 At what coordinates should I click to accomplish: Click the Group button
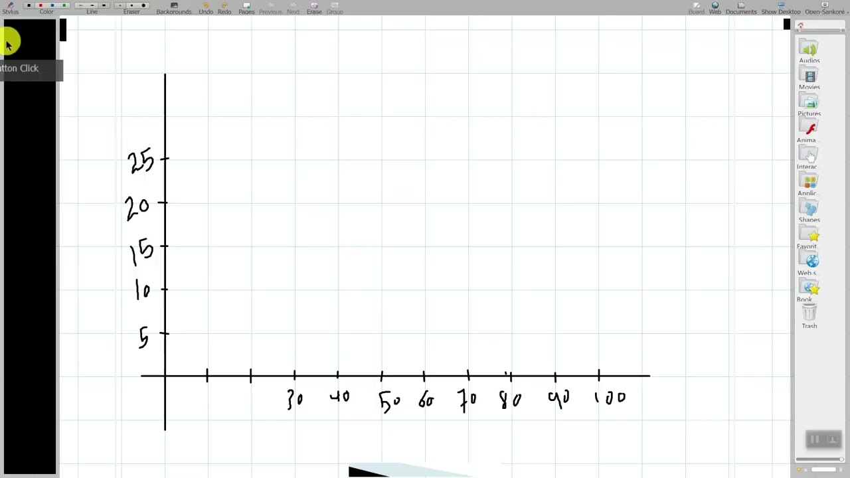pyautogui.click(x=335, y=8)
